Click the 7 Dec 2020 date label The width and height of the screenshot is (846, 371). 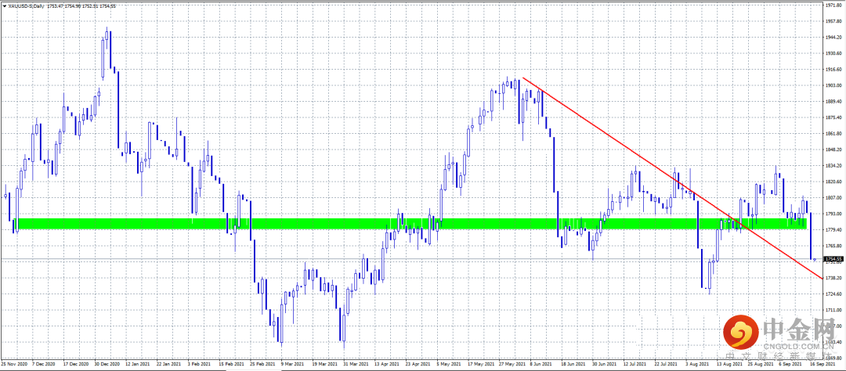(43, 365)
